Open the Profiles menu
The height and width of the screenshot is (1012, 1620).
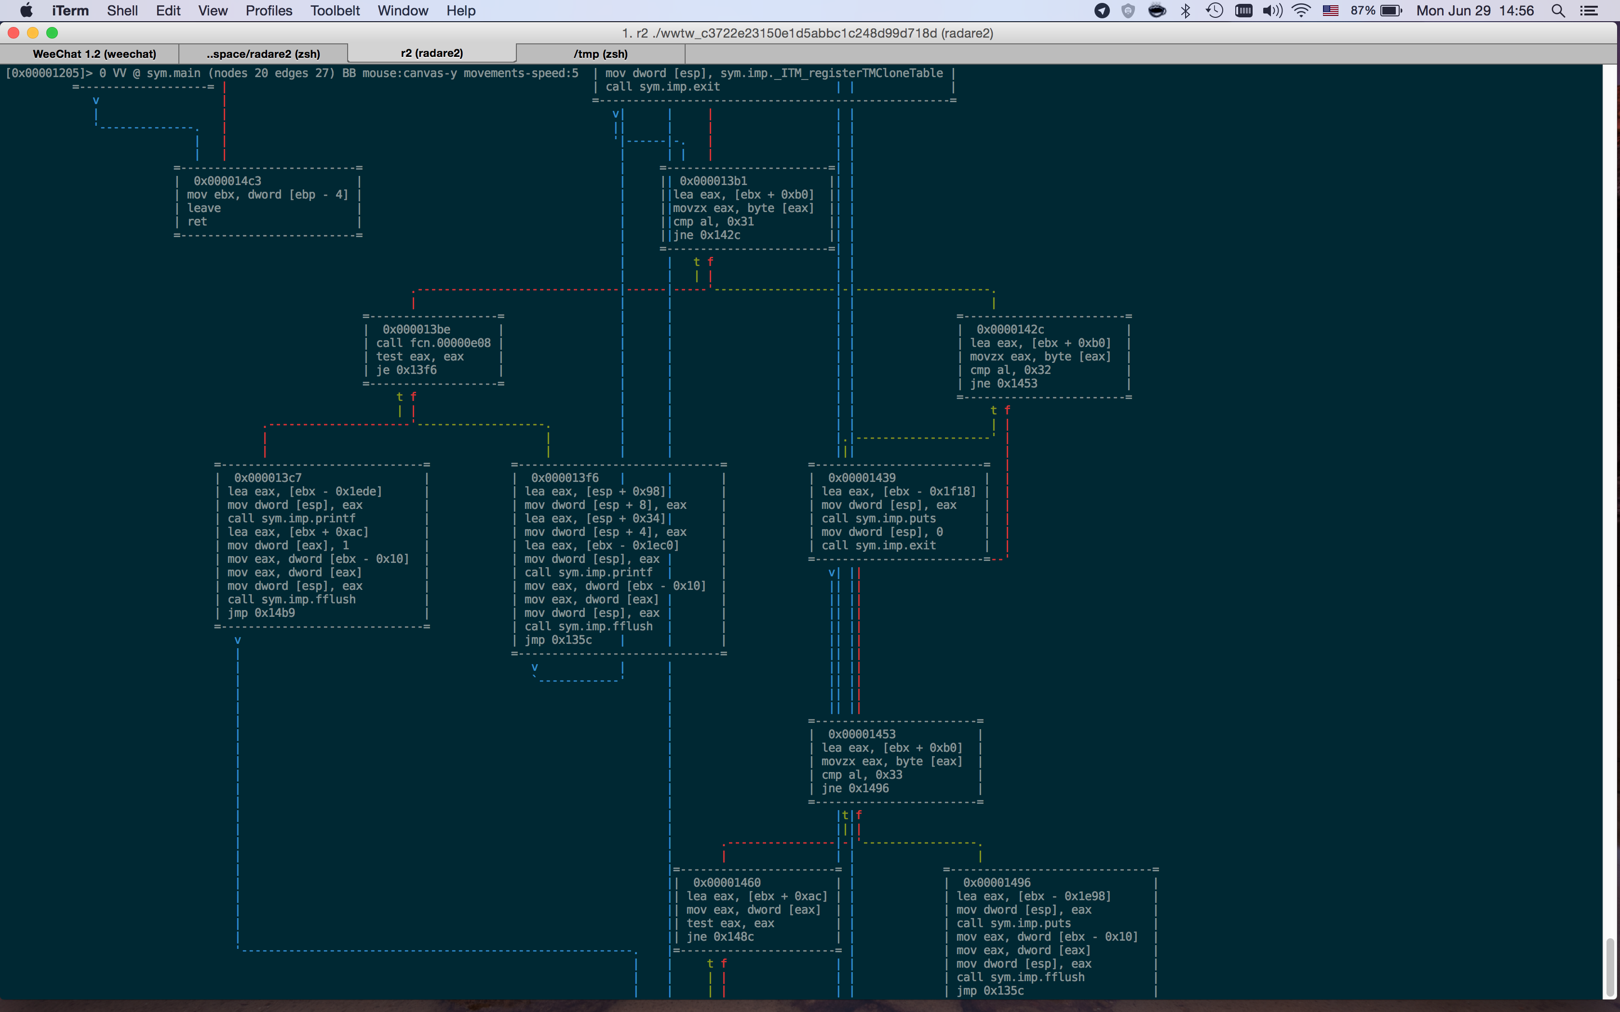pyautogui.click(x=269, y=10)
